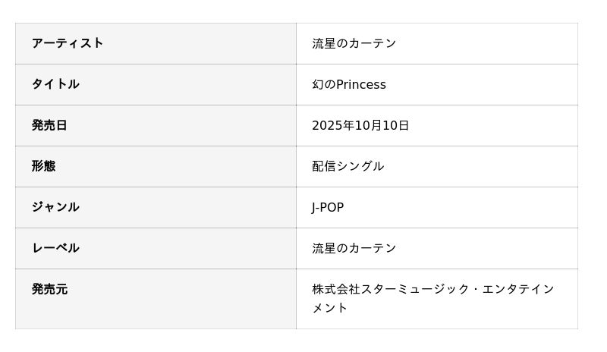The image size is (607, 352).
Task: Select the ジャンル label cell
Action: (55, 207)
